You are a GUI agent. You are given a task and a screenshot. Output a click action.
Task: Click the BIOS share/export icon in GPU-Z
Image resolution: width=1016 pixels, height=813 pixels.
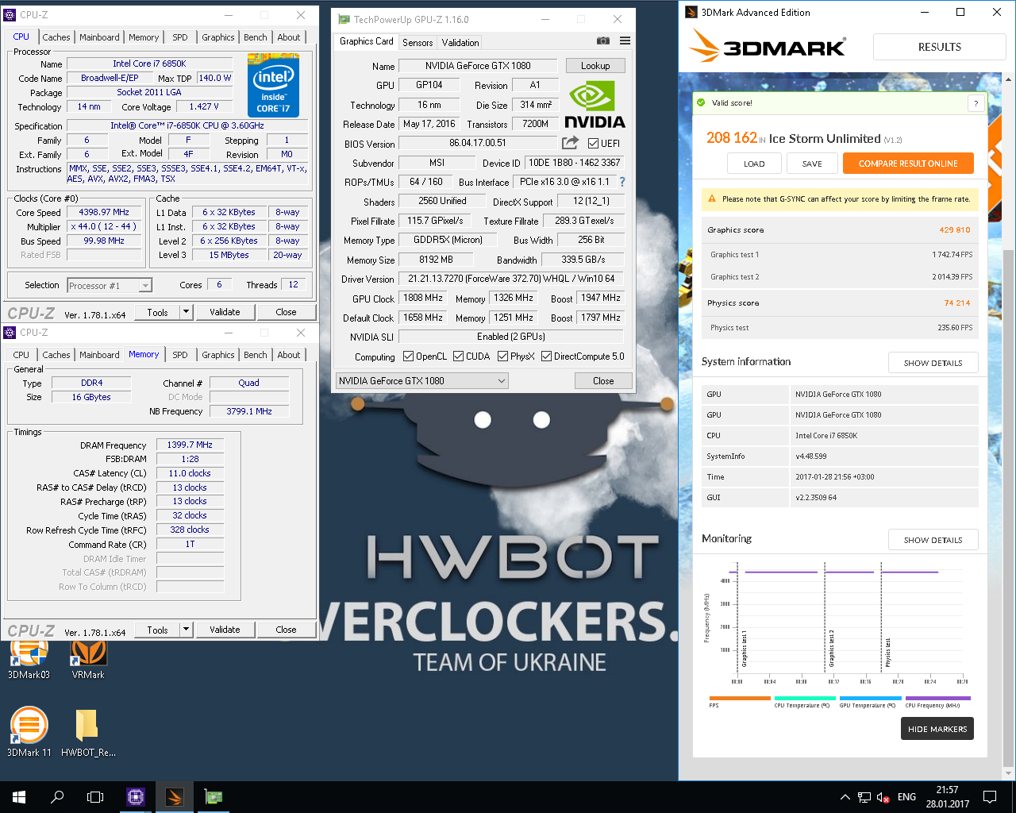click(570, 143)
